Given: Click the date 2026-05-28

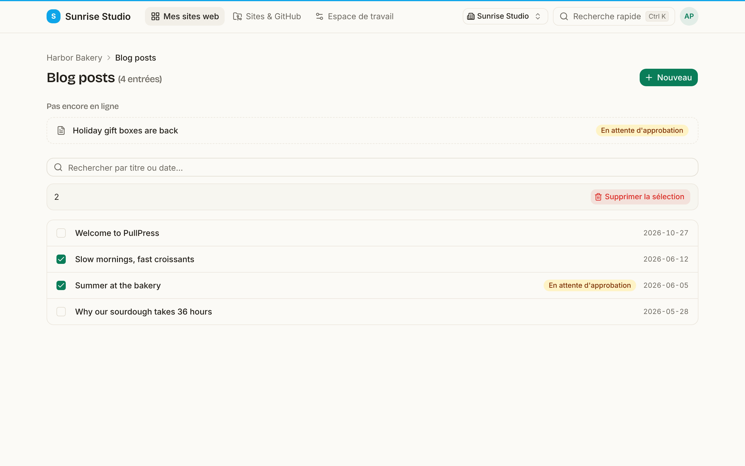Looking at the screenshot, I should coord(666,312).
